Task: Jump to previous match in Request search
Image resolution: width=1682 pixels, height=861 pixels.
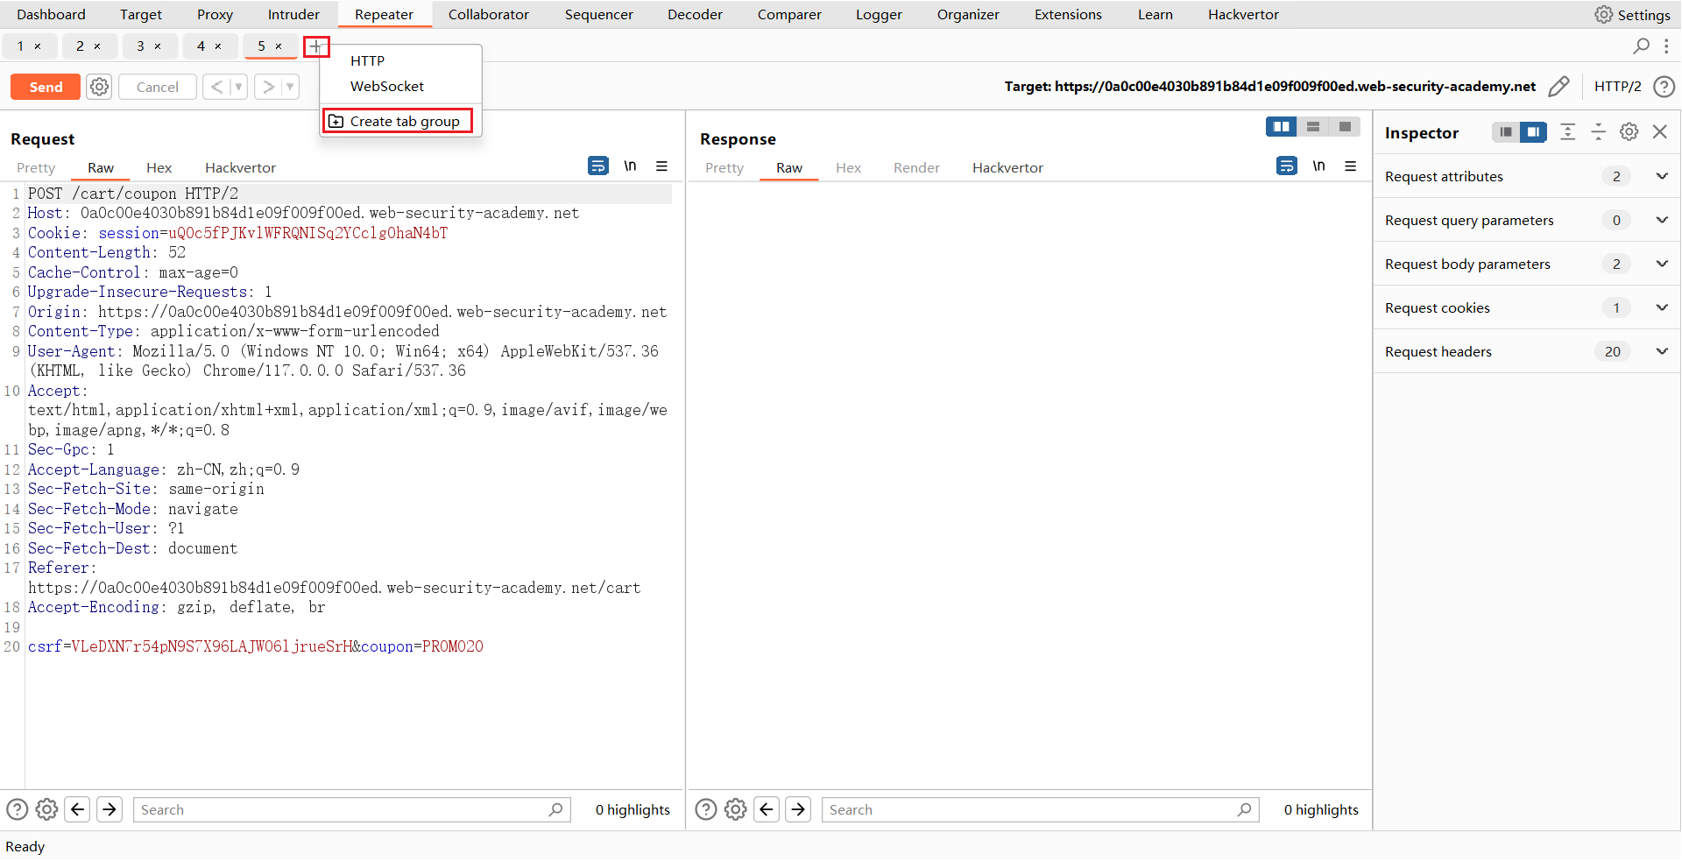Action: [78, 809]
